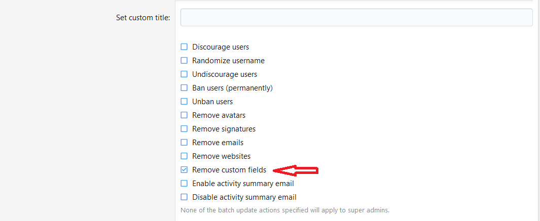Click the 'Set custom title:' label

point(143,18)
